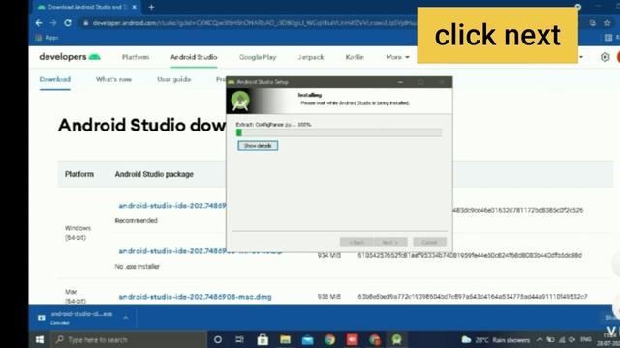Switch to the User guide sub-tab
Viewport: 620px width, 348px height.
click(x=174, y=79)
